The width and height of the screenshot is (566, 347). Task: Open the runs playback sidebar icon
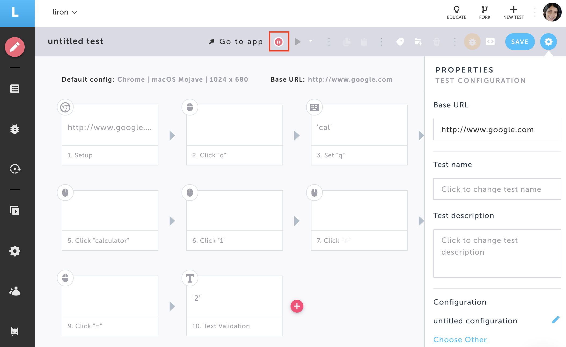click(15, 211)
